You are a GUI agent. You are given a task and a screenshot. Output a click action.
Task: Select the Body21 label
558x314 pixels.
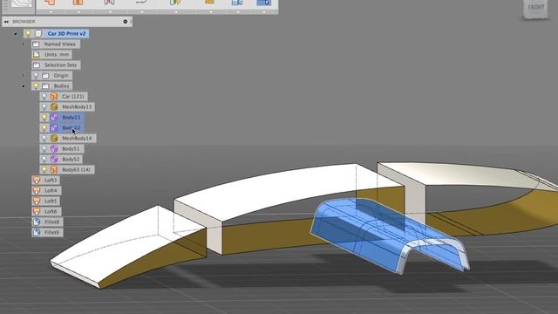tap(71, 117)
